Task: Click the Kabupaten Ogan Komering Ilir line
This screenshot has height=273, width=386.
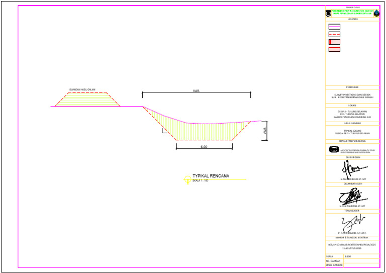Action: click(352, 117)
